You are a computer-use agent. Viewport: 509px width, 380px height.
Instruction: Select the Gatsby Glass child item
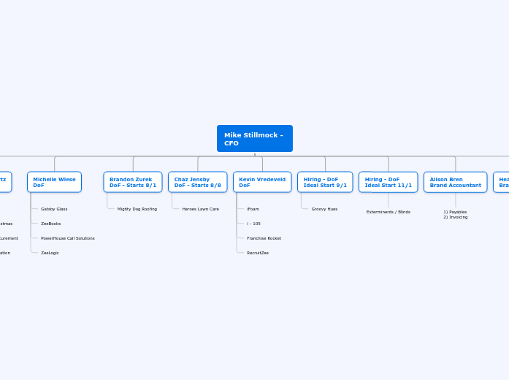(54, 209)
